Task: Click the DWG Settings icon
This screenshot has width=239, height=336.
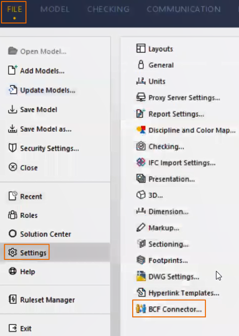Action: pyautogui.click(x=141, y=276)
